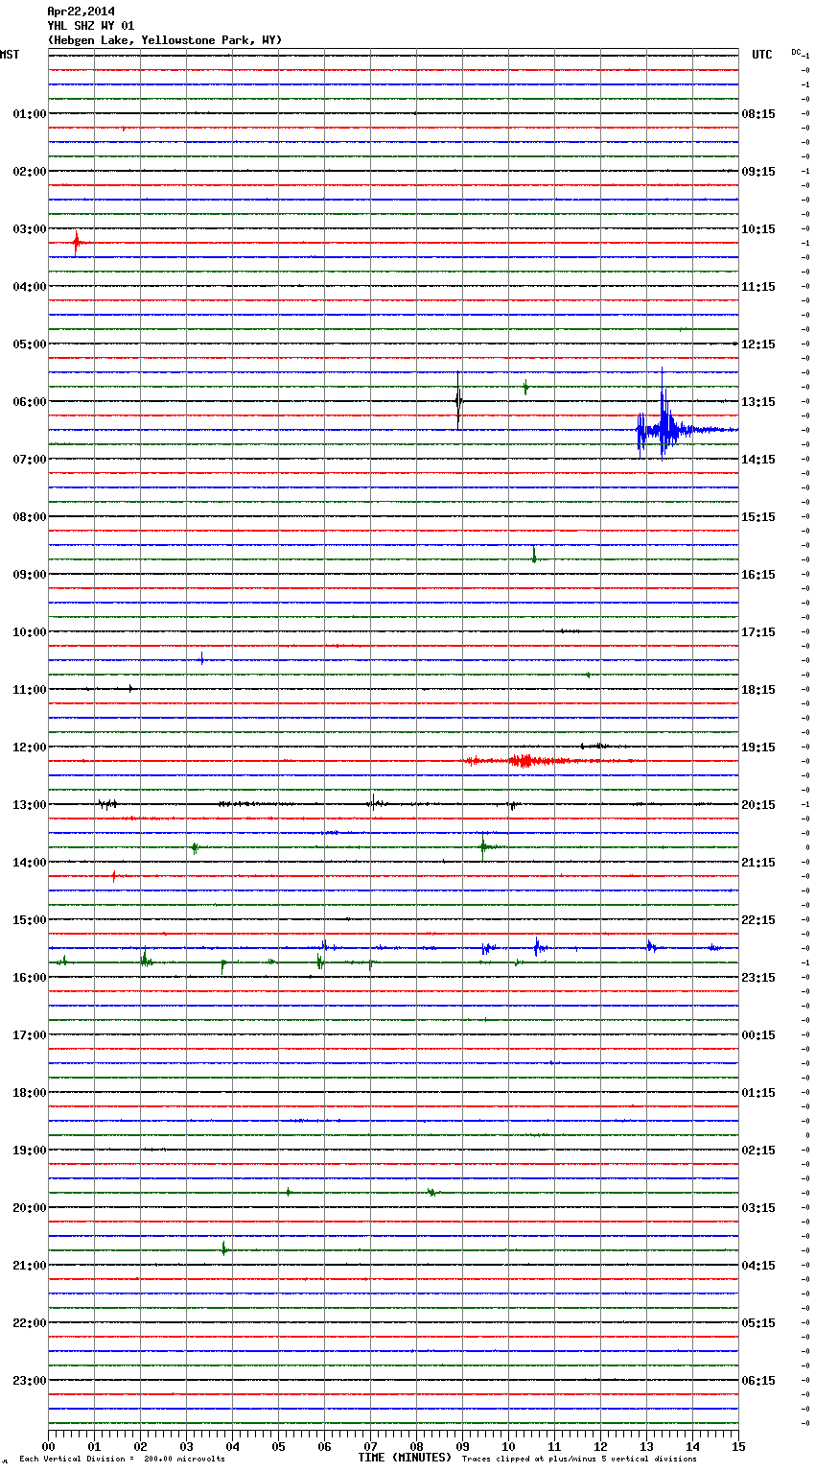
Task: Click the 22:15 UTC time label
Action: point(758,920)
